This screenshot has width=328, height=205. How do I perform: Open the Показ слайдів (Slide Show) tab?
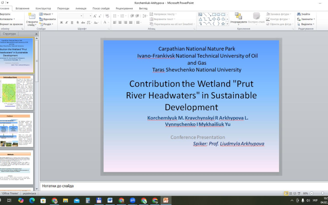click(101, 8)
